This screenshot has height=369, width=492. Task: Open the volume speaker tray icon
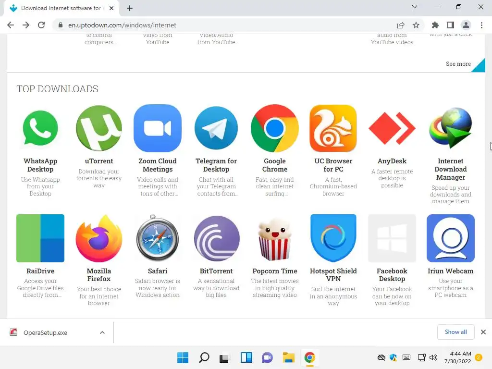pyautogui.click(x=433, y=357)
